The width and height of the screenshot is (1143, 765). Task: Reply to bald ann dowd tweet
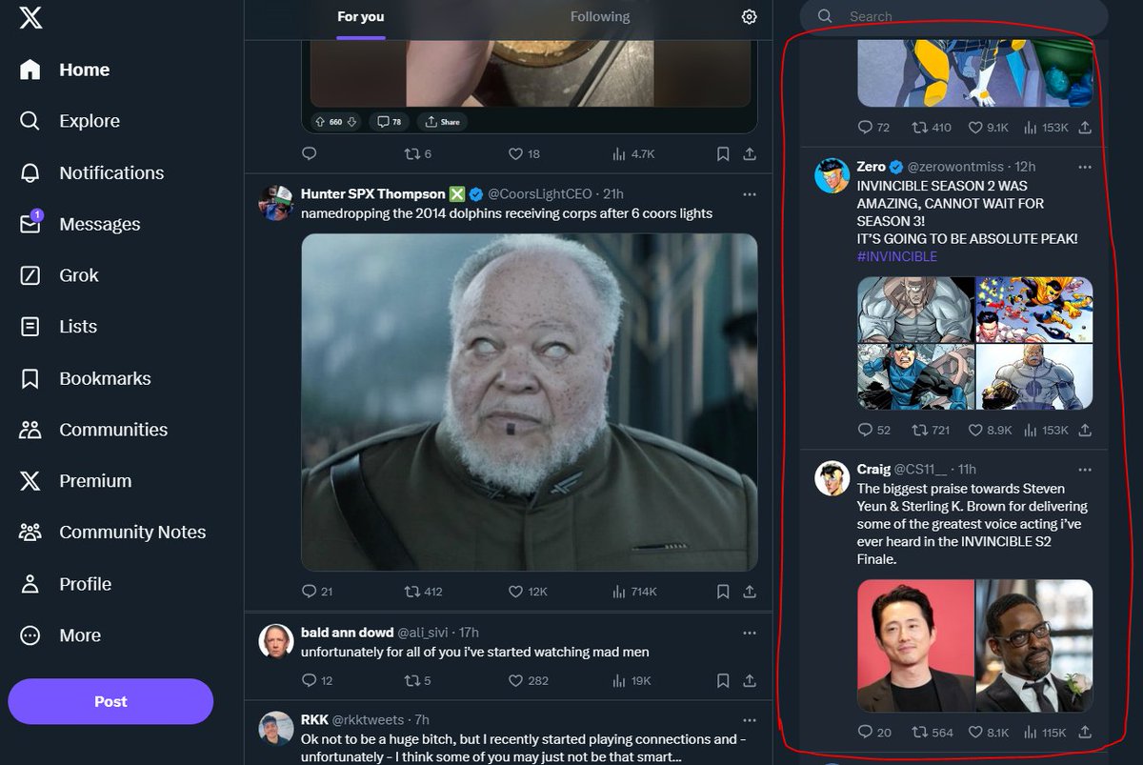point(317,681)
